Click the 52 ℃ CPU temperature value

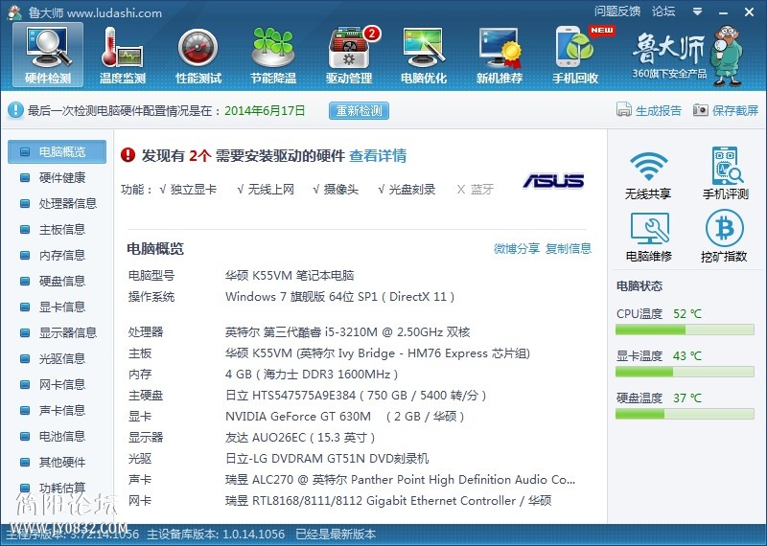point(686,314)
